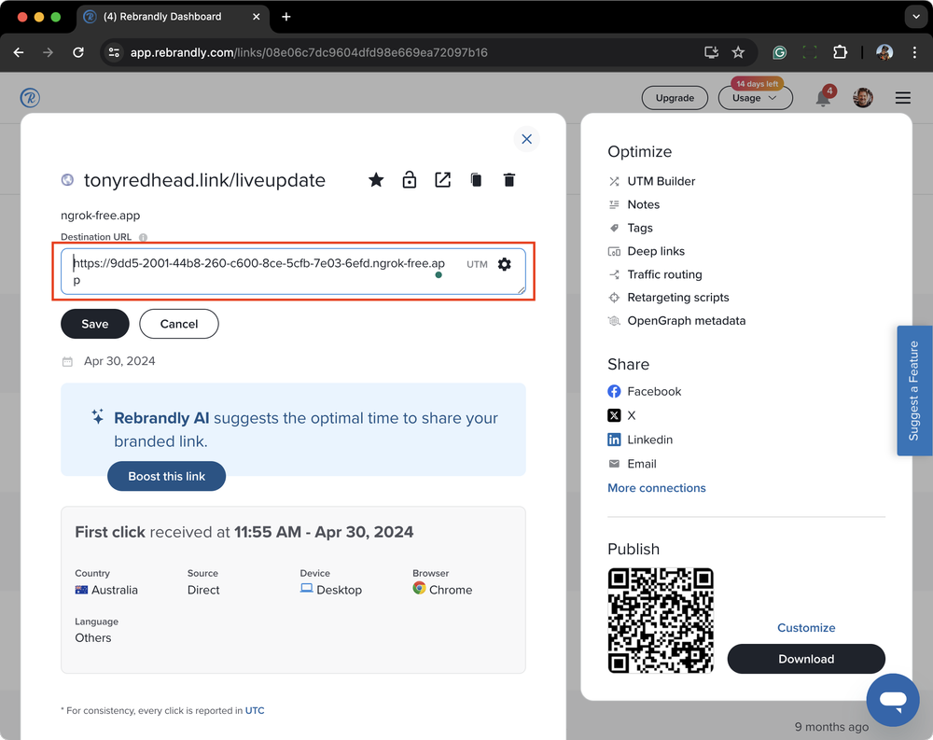Screen dimensions: 933x740
Task: Click More connections link
Action: pos(657,488)
